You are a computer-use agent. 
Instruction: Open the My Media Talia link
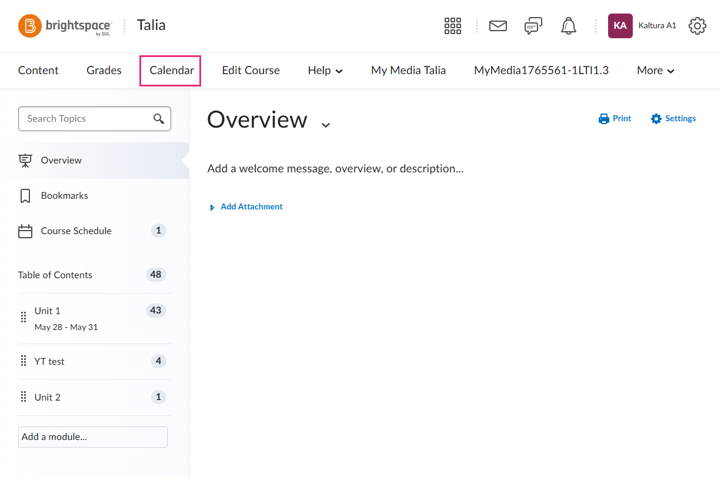(x=408, y=71)
